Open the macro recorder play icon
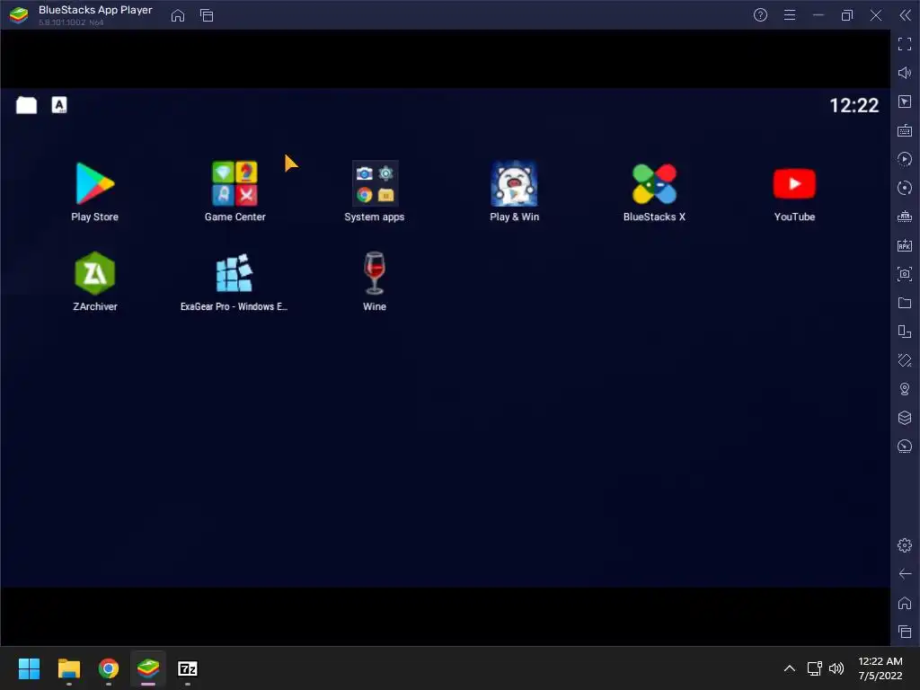The height and width of the screenshot is (690, 920). coord(905,159)
